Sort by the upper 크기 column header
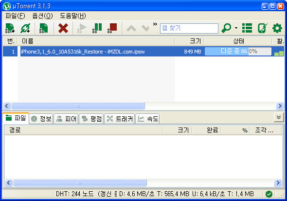This screenshot has height=201, width=287. click(x=189, y=41)
